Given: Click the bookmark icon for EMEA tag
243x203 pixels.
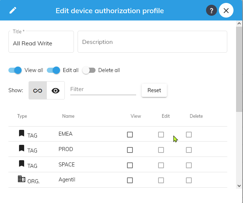Looking at the screenshot, I should coord(22,133).
